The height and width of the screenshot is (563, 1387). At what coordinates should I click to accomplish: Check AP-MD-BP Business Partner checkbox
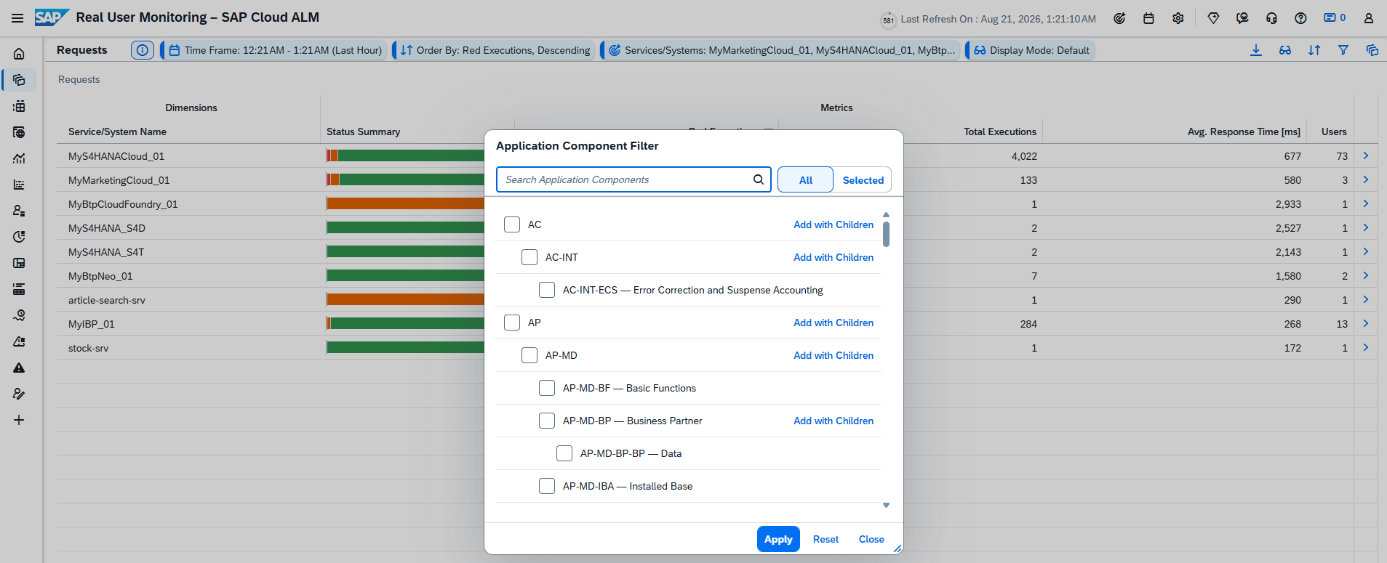tap(547, 421)
